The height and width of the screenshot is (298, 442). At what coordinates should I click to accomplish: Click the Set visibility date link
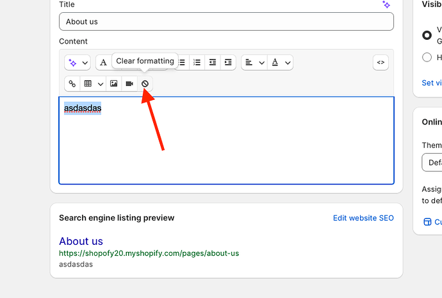point(432,83)
